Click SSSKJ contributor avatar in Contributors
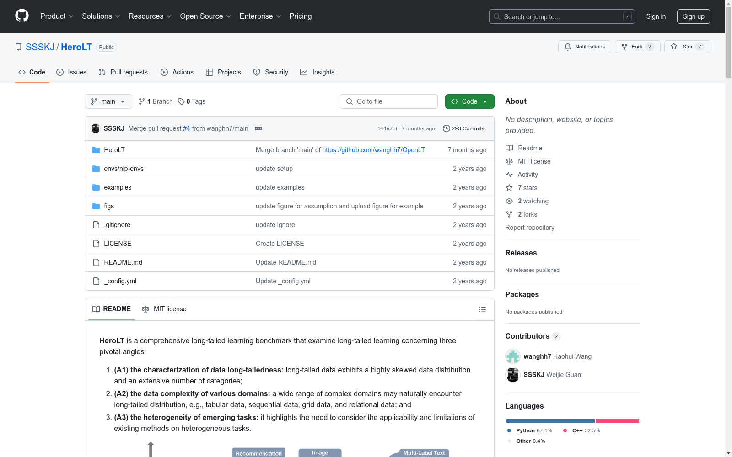732x457 pixels. point(513,375)
